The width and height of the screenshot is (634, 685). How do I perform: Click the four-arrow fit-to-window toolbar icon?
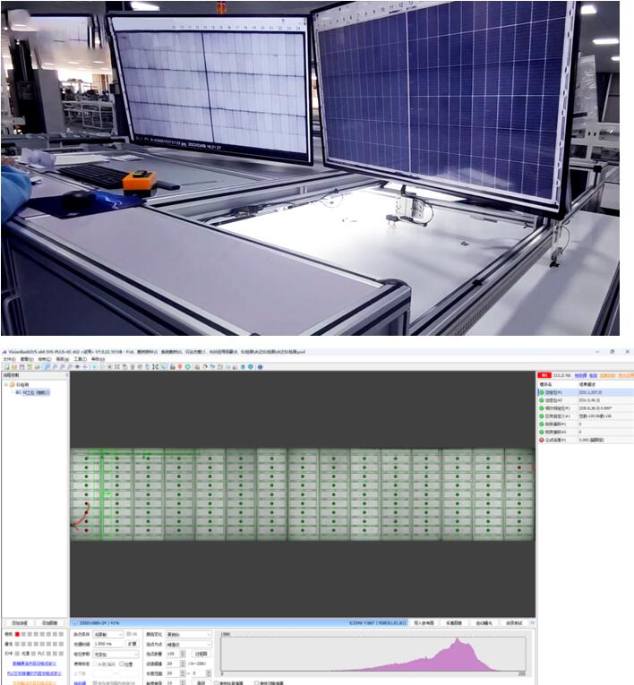coord(156,367)
